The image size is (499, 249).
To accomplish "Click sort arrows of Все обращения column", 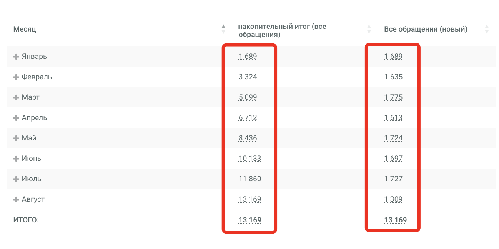I will point(487,29).
